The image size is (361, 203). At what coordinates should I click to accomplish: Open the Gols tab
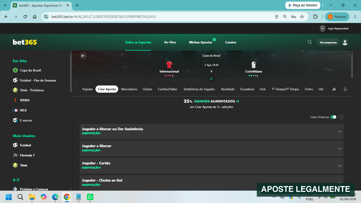(263, 89)
